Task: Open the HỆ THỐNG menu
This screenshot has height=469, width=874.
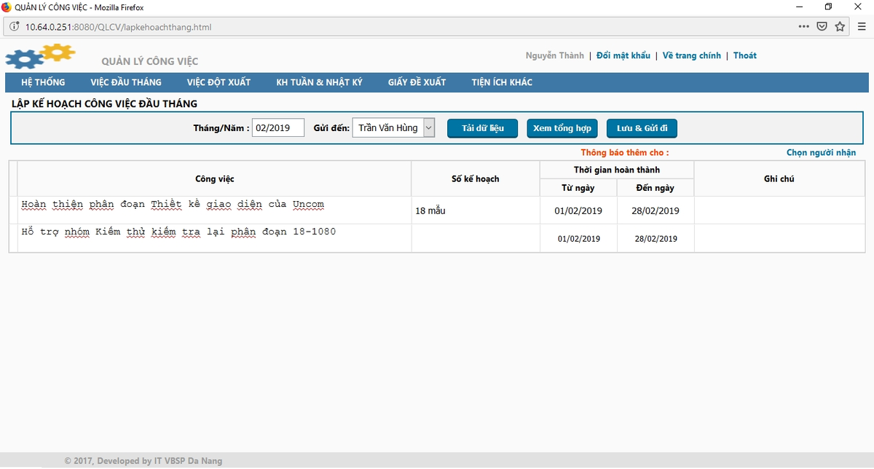Action: tap(43, 82)
